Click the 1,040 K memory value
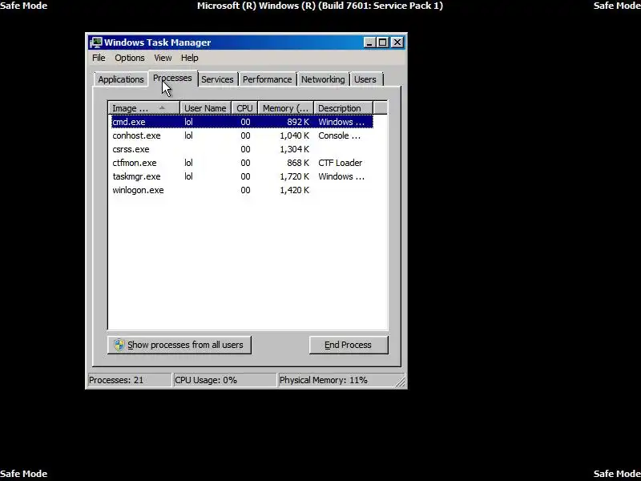Viewport: 641px width, 481px height. click(294, 135)
